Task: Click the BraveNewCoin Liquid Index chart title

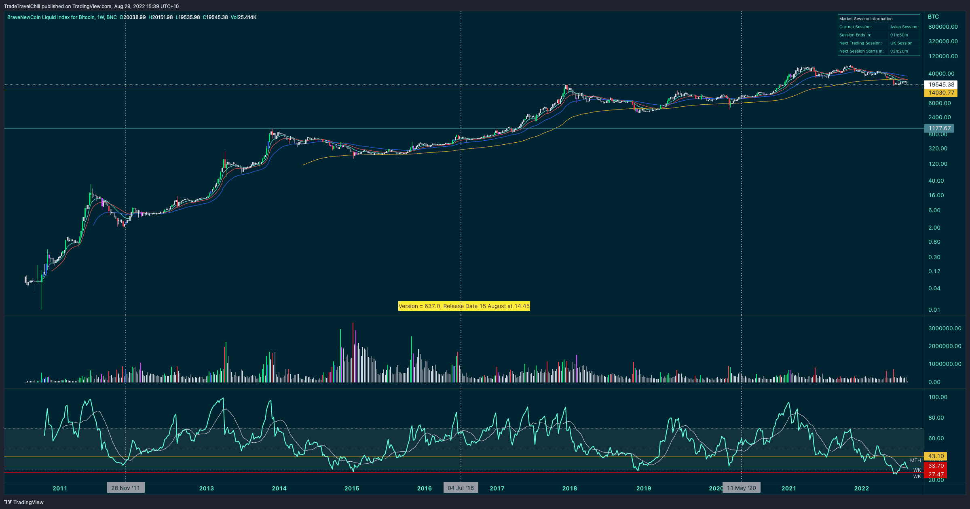Action: point(62,17)
